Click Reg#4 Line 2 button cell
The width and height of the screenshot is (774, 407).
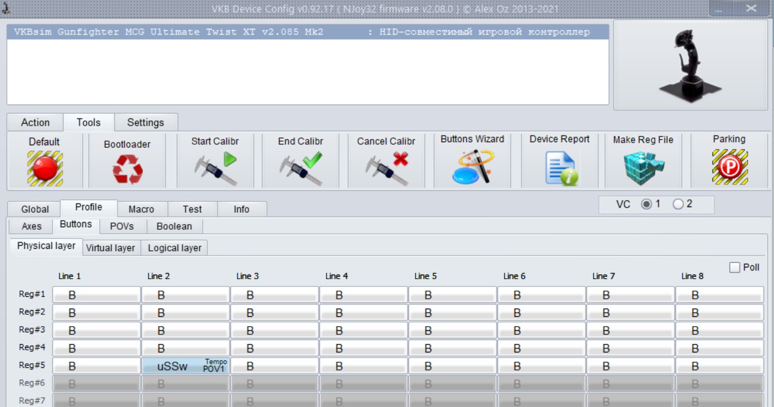[185, 348]
